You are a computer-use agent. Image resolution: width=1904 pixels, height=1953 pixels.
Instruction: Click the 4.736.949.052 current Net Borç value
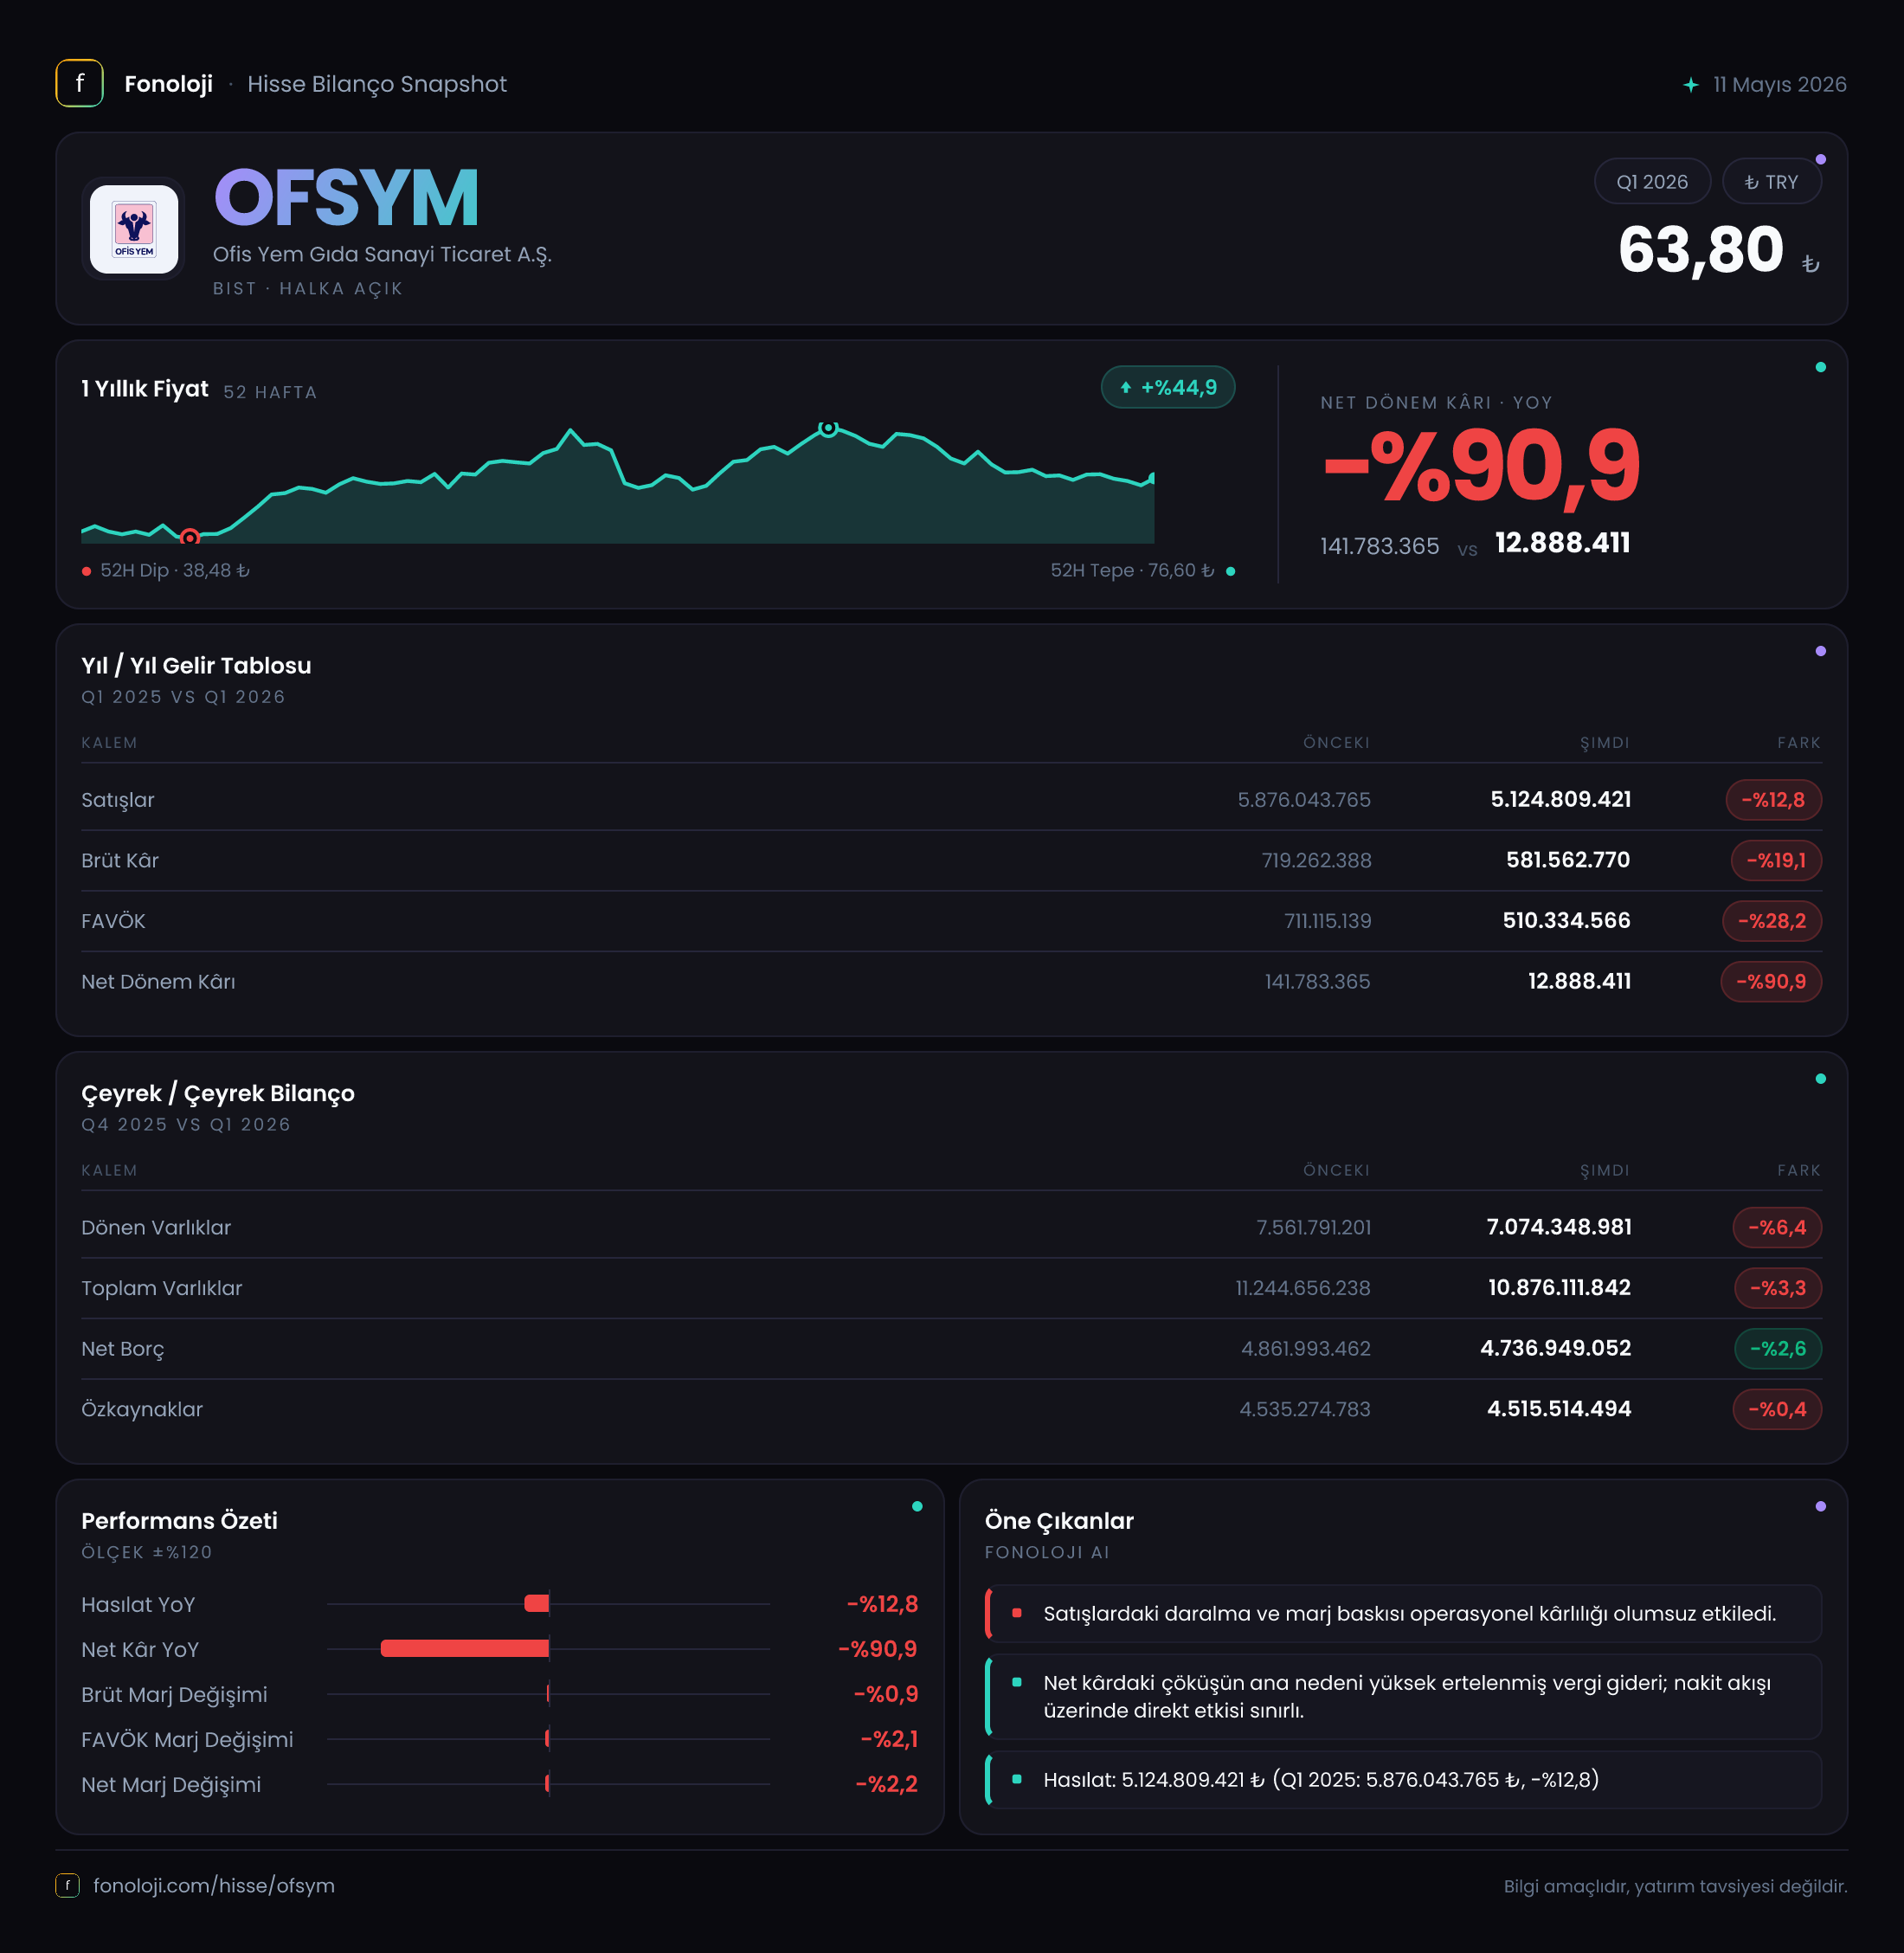pos(1556,1349)
